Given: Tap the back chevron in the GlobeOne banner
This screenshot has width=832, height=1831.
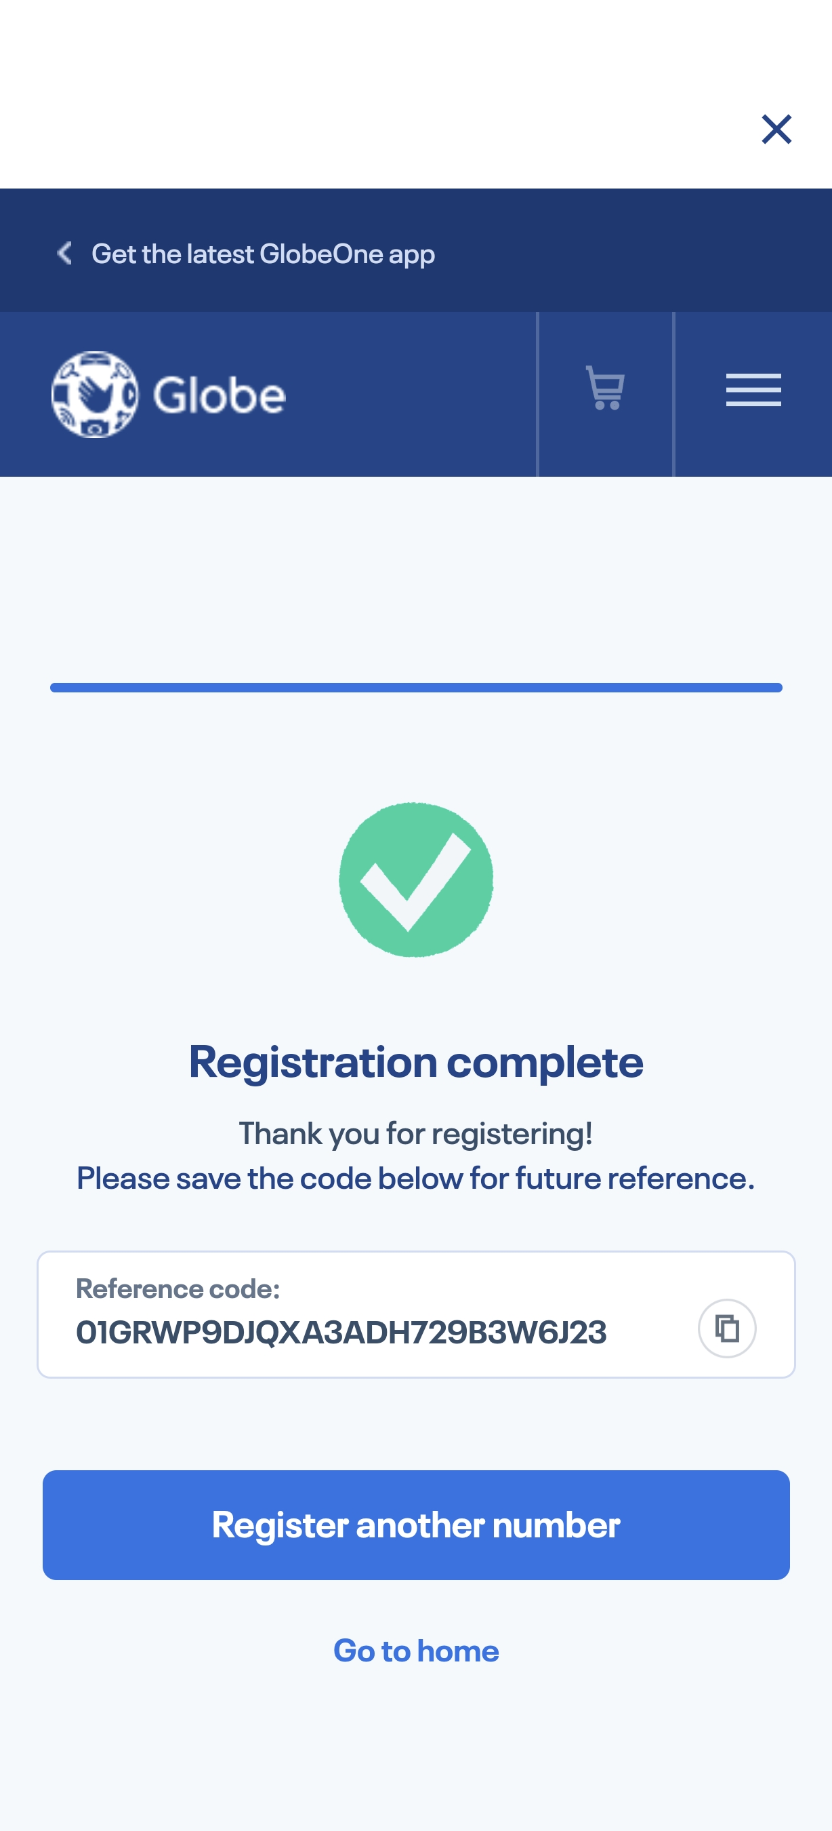Looking at the screenshot, I should [64, 253].
